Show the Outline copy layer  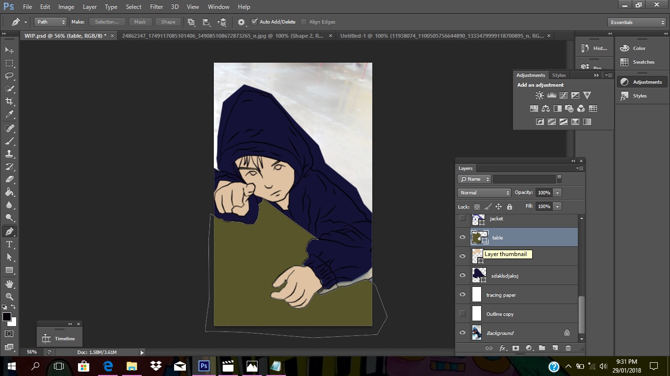pyautogui.click(x=462, y=314)
